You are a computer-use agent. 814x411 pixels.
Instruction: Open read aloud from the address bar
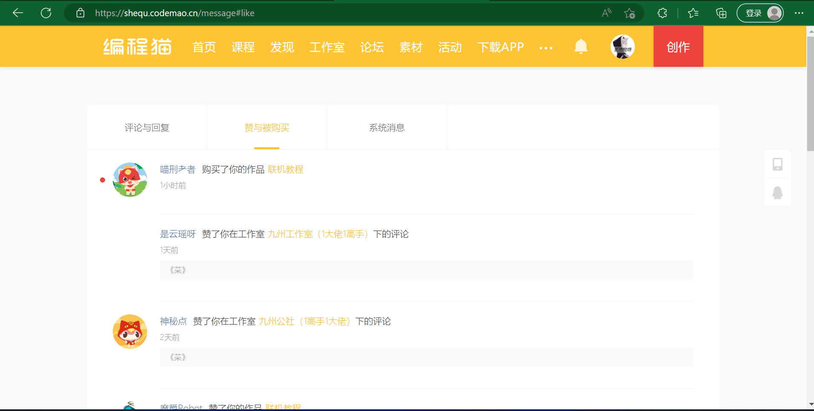(x=606, y=13)
